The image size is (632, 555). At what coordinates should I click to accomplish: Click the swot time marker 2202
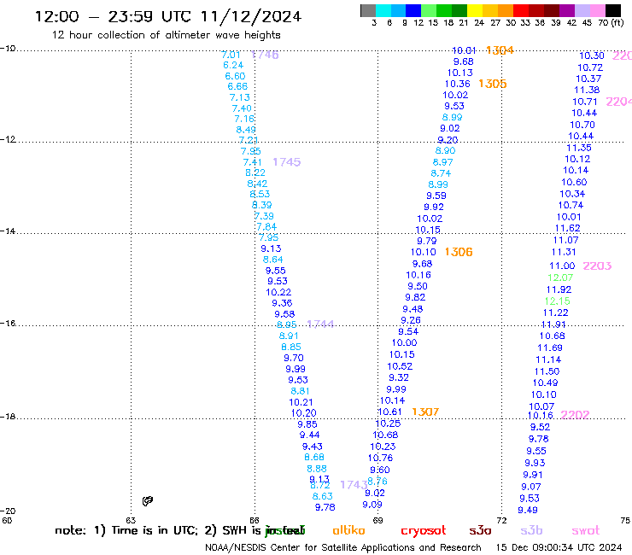point(575,415)
